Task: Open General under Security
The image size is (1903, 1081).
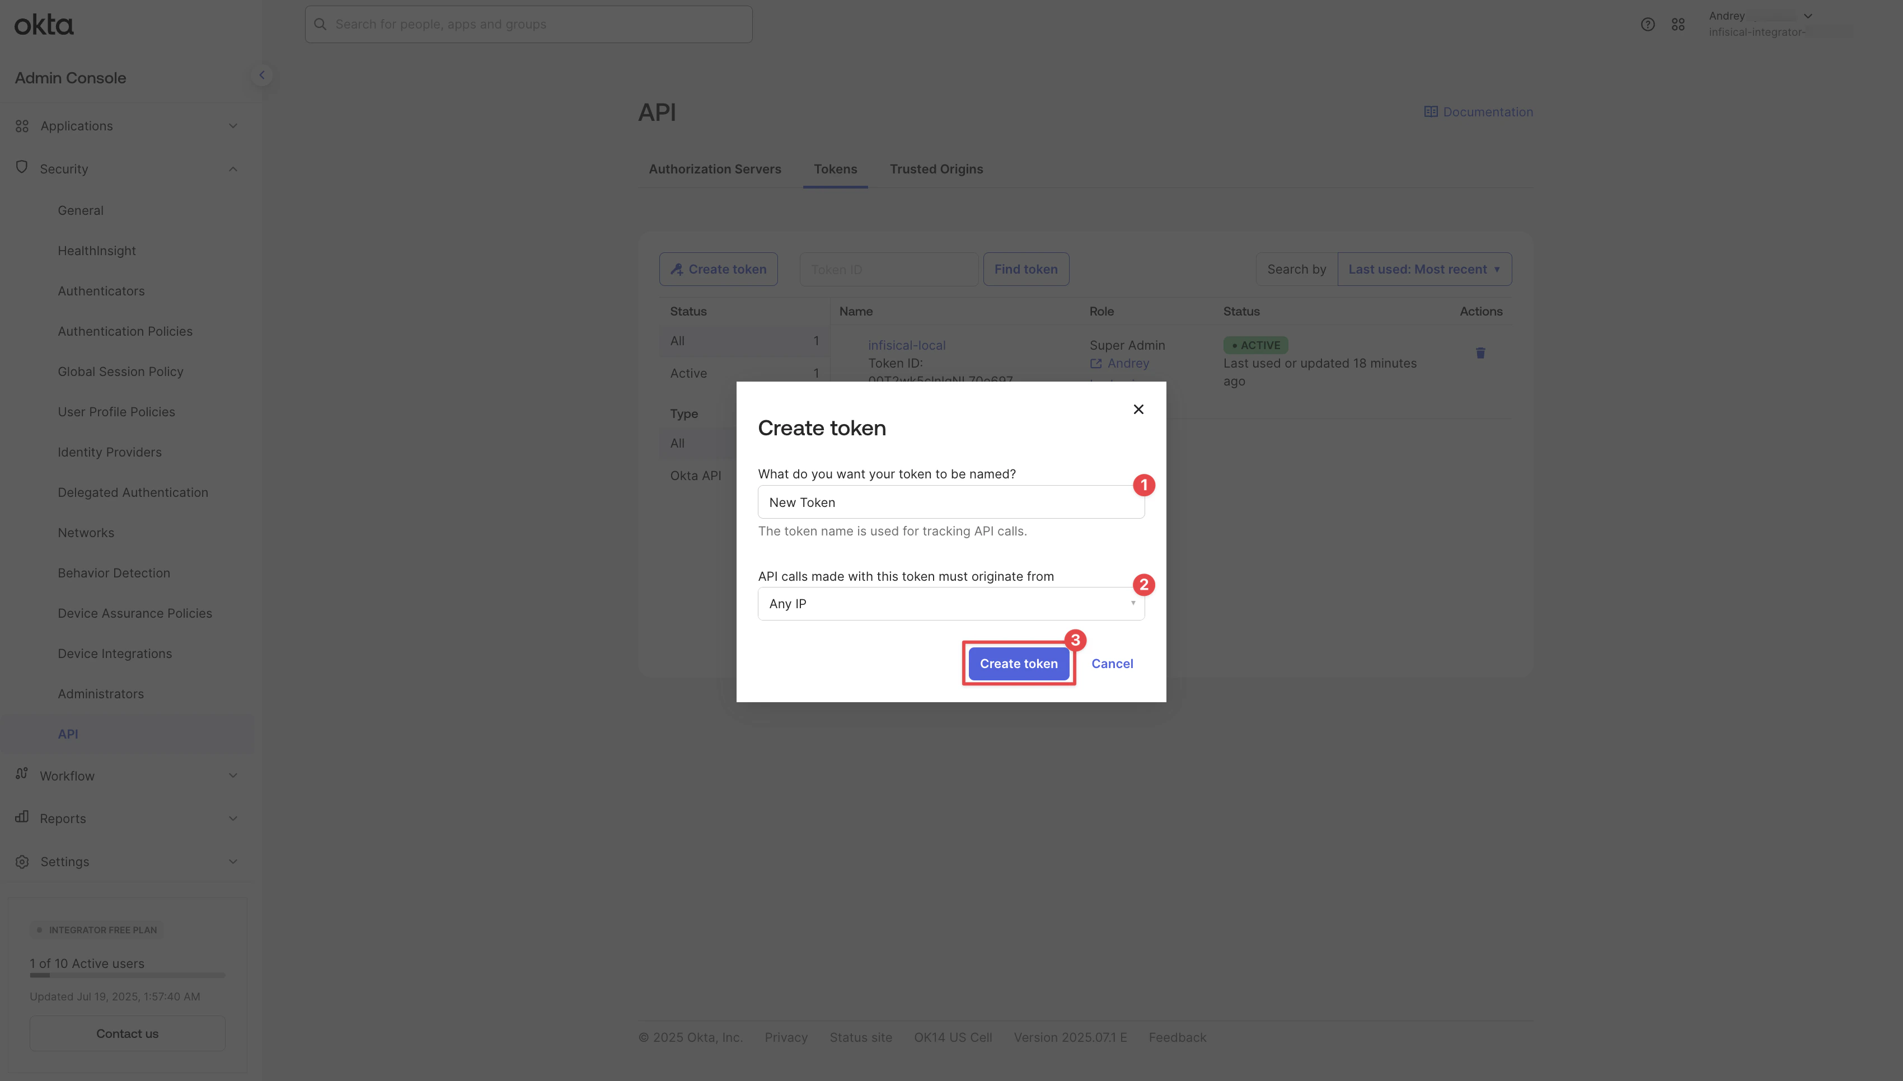Action: pyautogui.click(x=81, y=211)
